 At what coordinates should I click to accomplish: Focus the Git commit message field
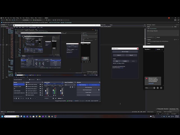click(x=163, y=33)
